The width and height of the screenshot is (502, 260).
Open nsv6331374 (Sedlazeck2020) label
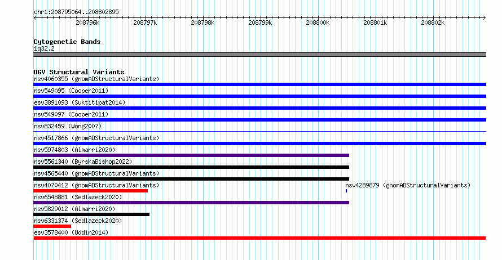click(78, 221)
